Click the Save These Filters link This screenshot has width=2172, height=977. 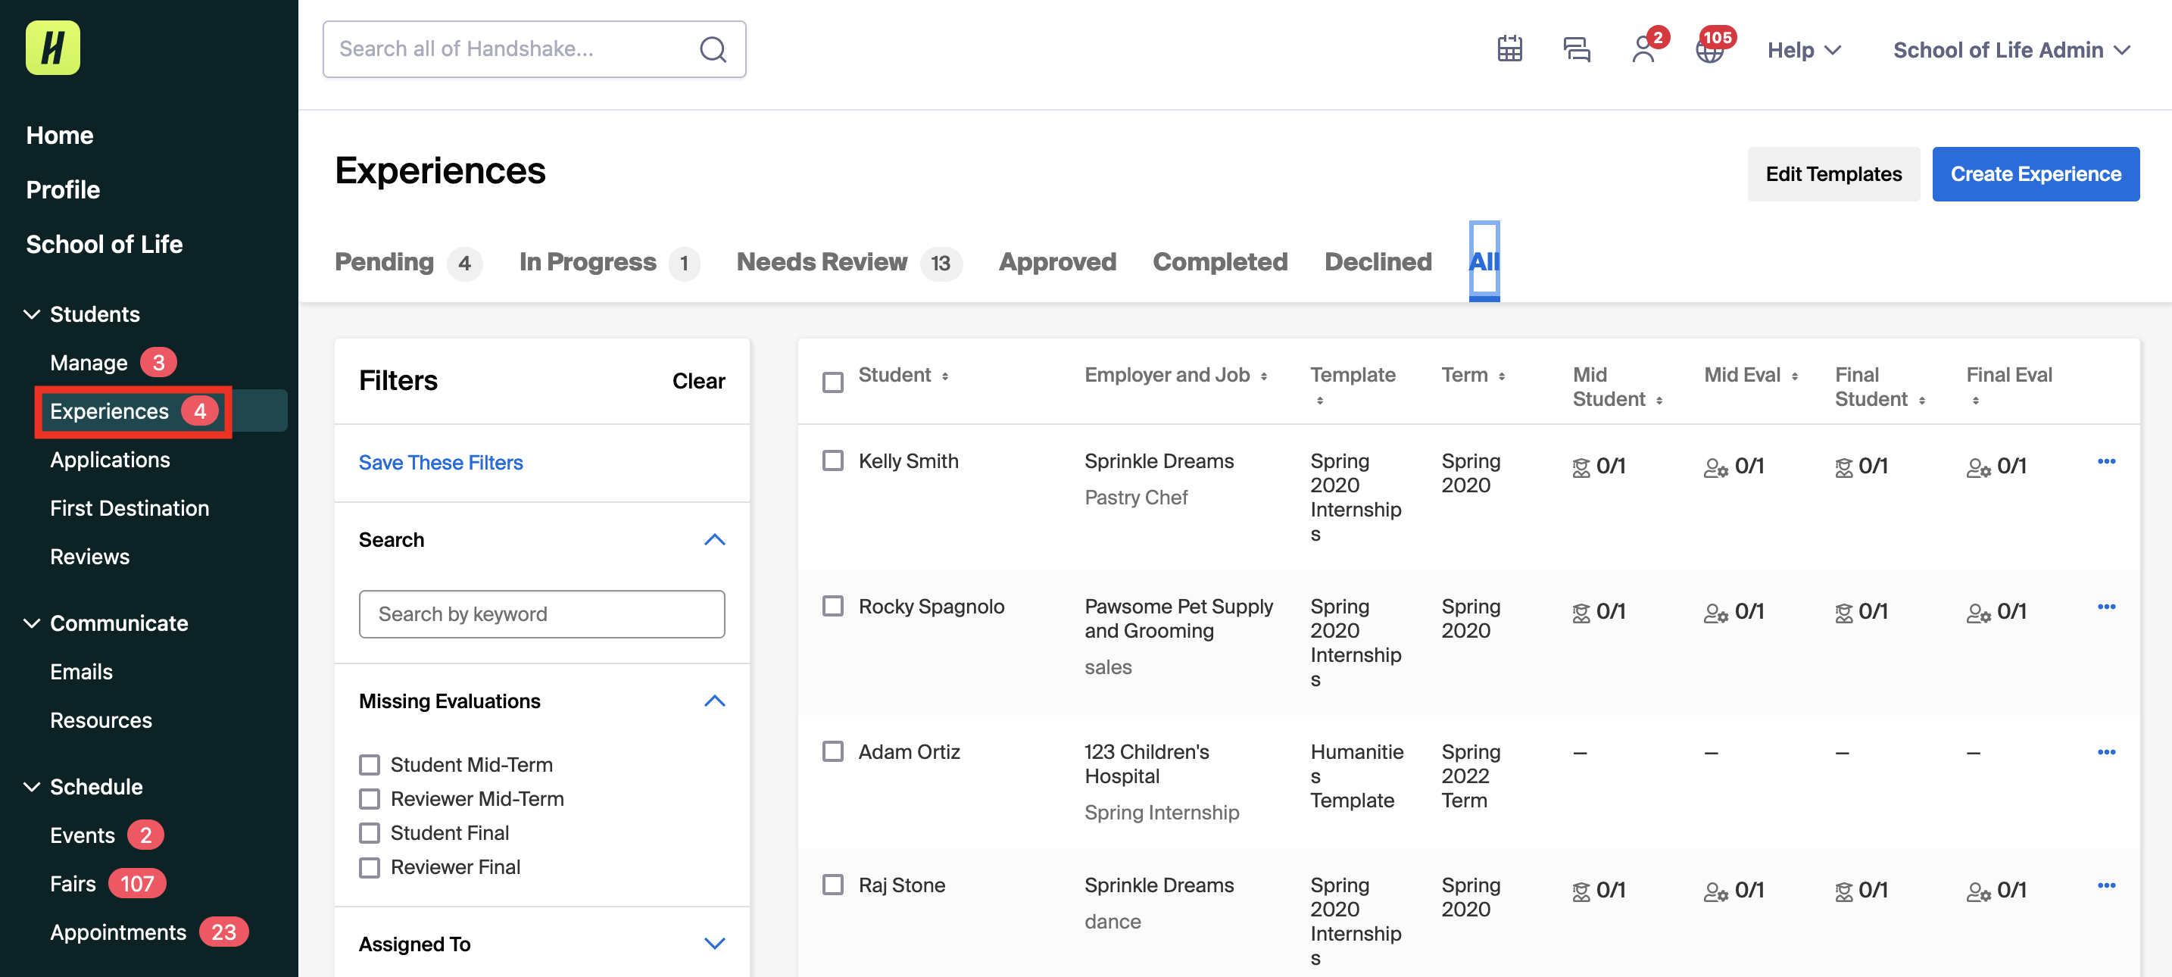pos(440,462)
